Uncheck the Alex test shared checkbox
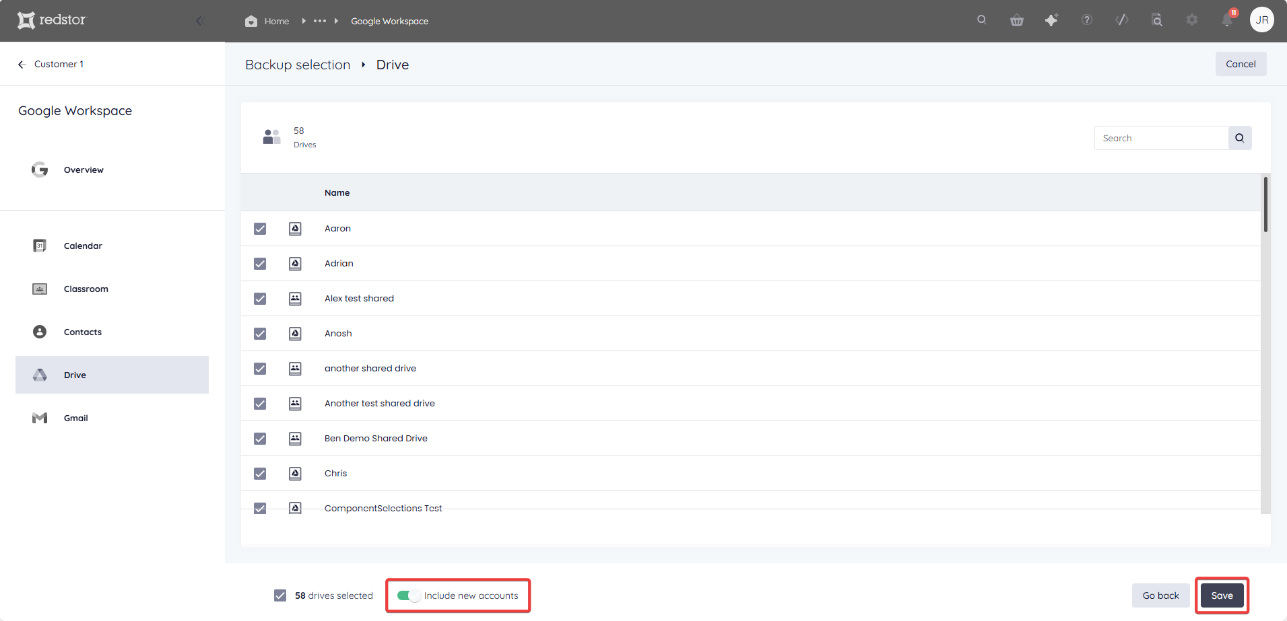Screen dimensions: 1287x621 pyautogui.click(x=260, y=299)
